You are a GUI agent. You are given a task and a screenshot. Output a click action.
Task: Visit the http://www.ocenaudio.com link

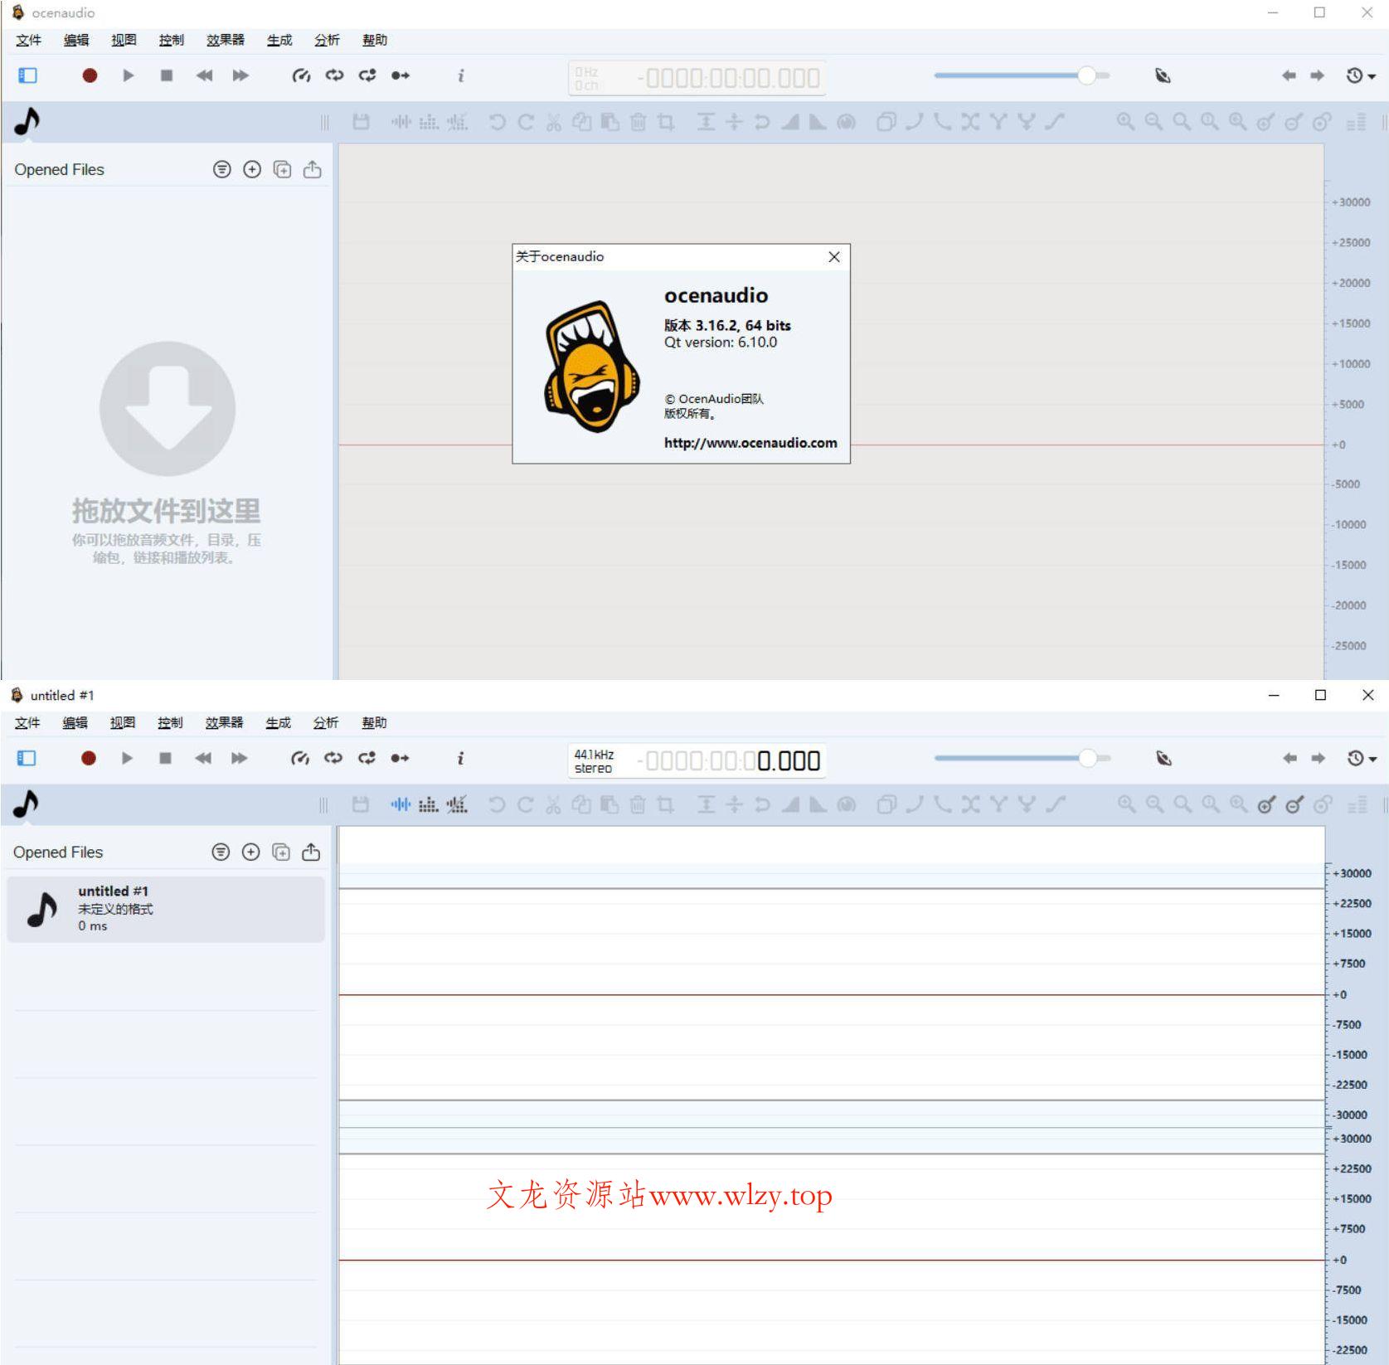[749, 443]
